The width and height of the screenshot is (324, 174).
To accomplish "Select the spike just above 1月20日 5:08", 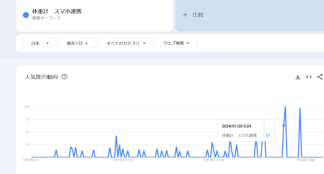I will (300, 109).
